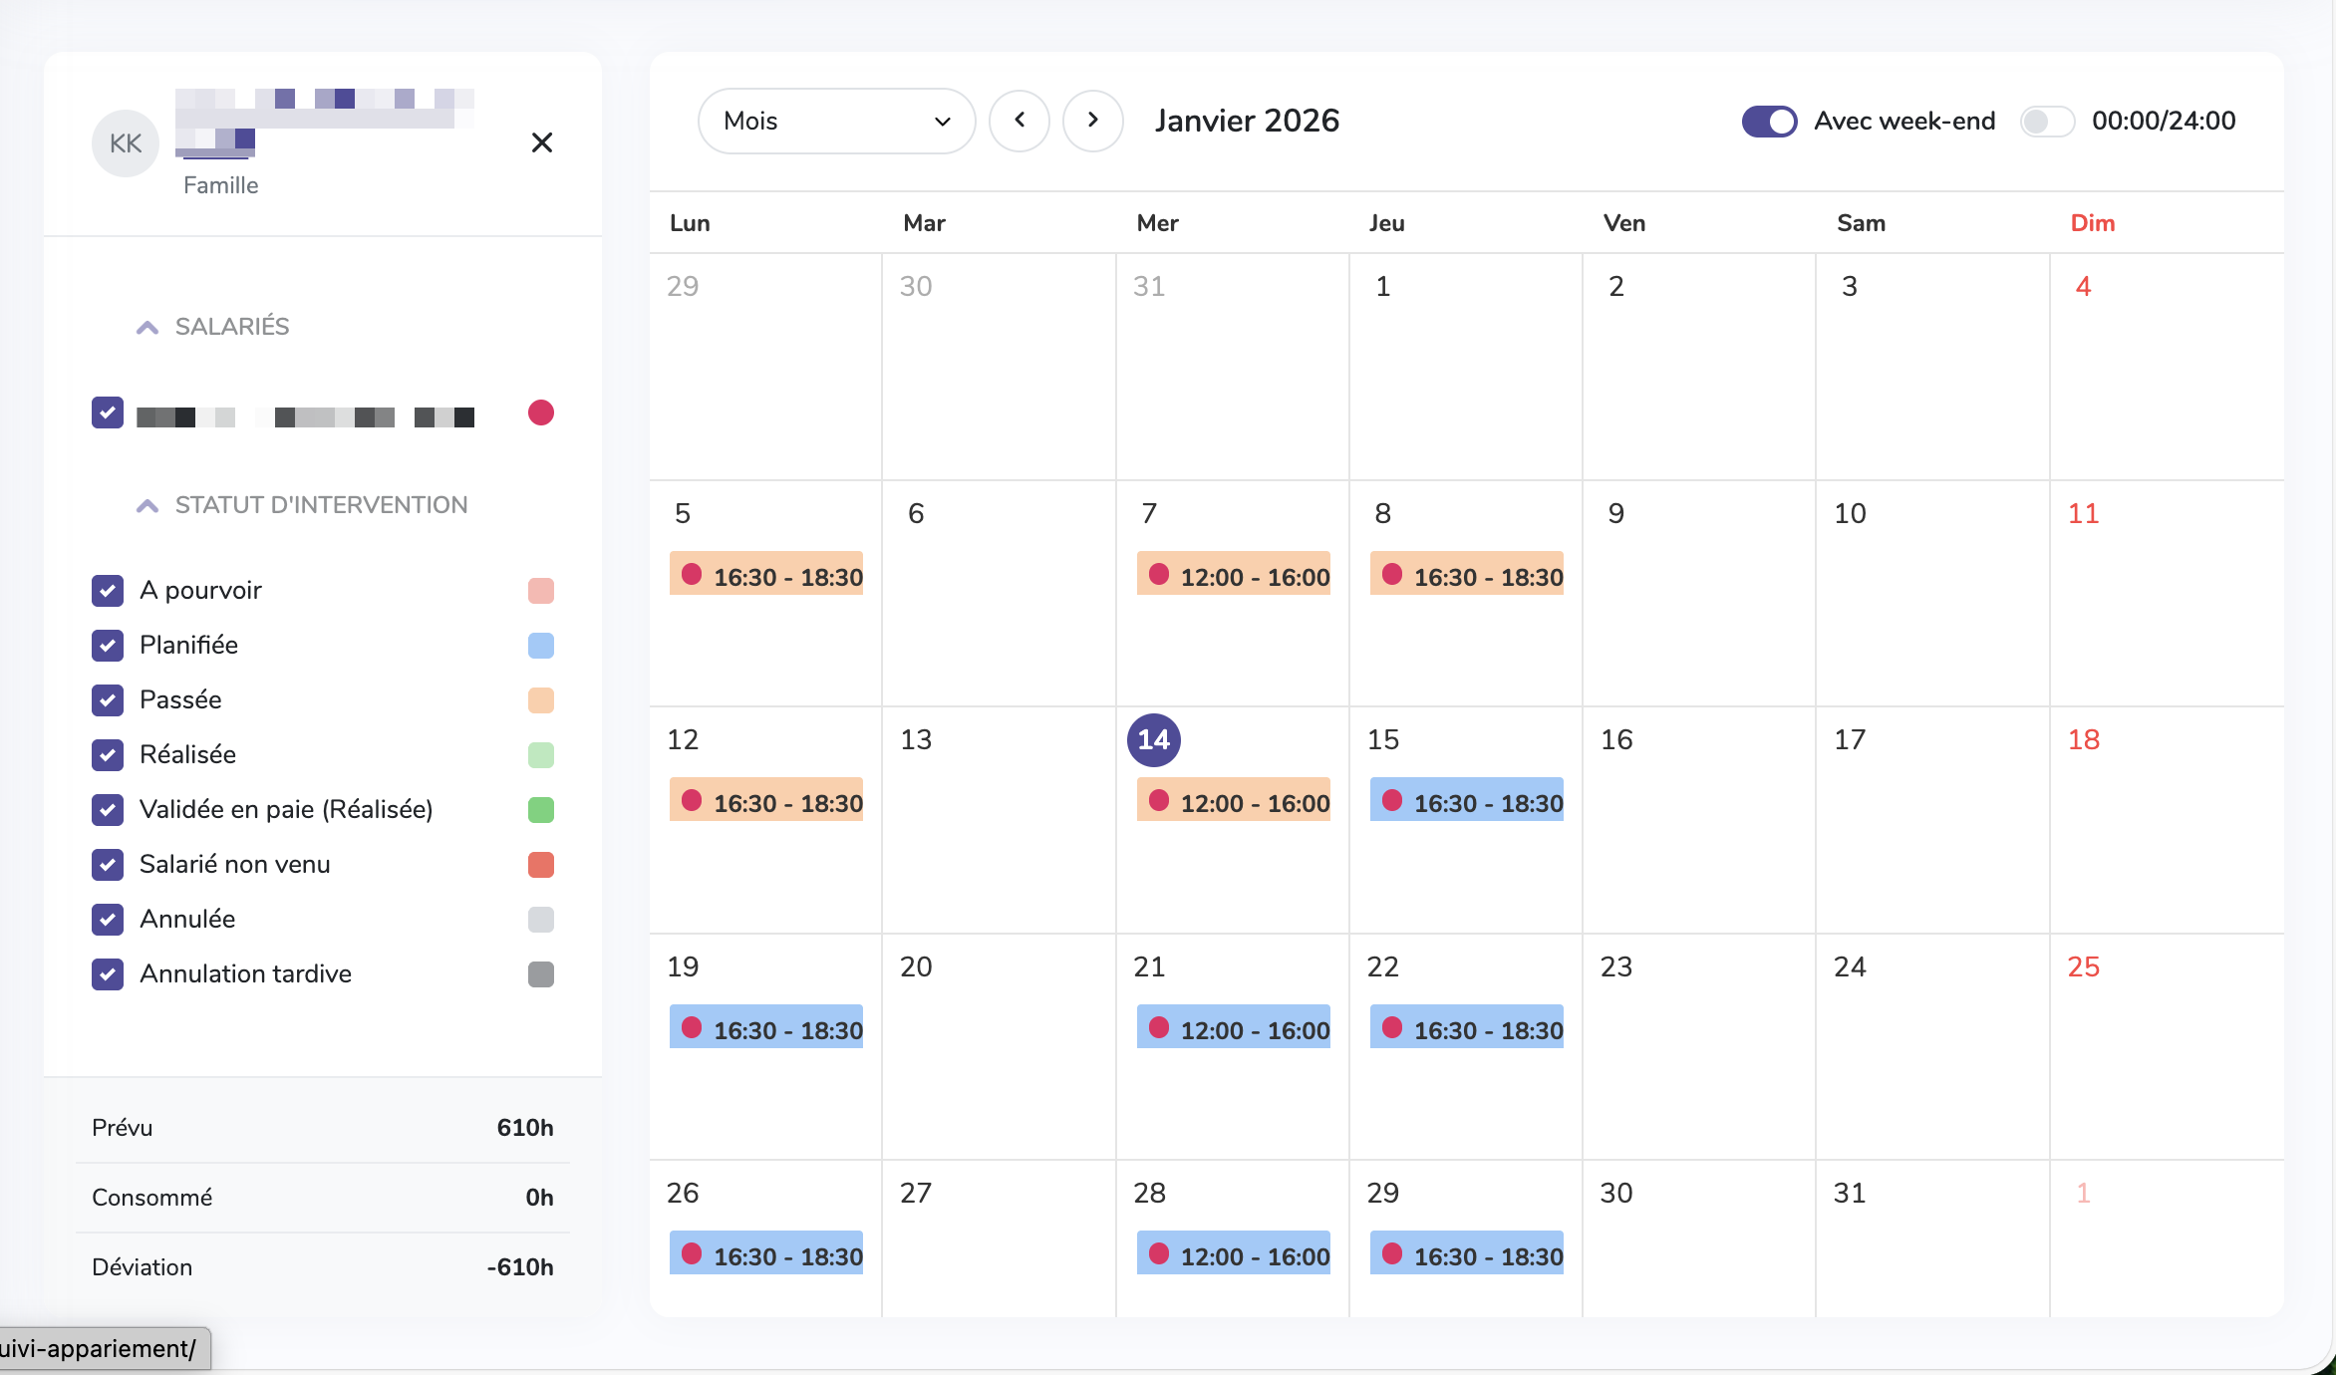Screen dimensions: 2336x1375
Task: Open the Mois view selector dropdown
Action: click(836, 121)
